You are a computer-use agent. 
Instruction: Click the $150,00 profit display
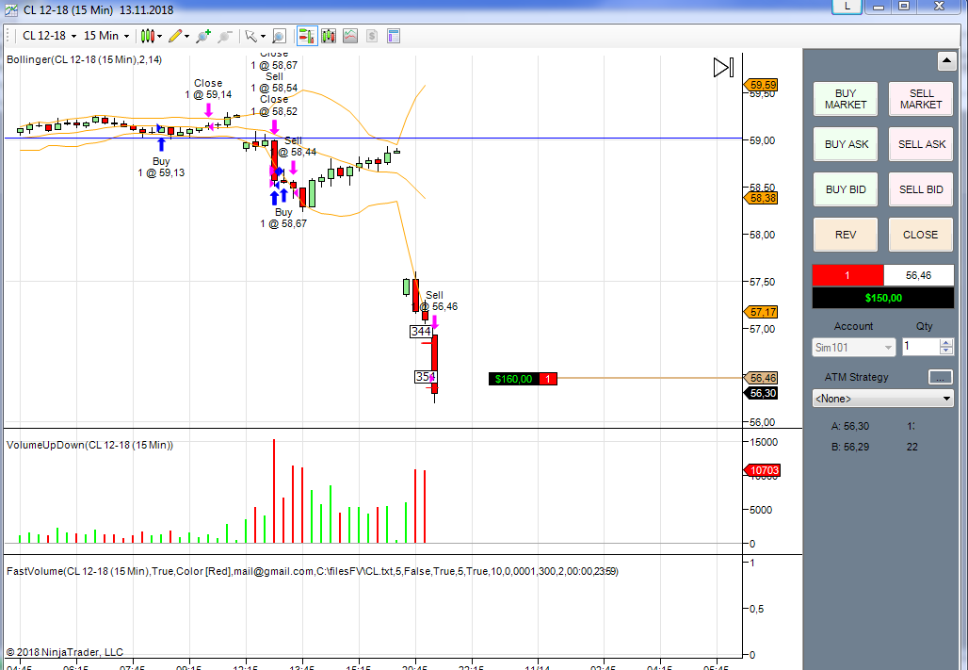coord(883,298)
